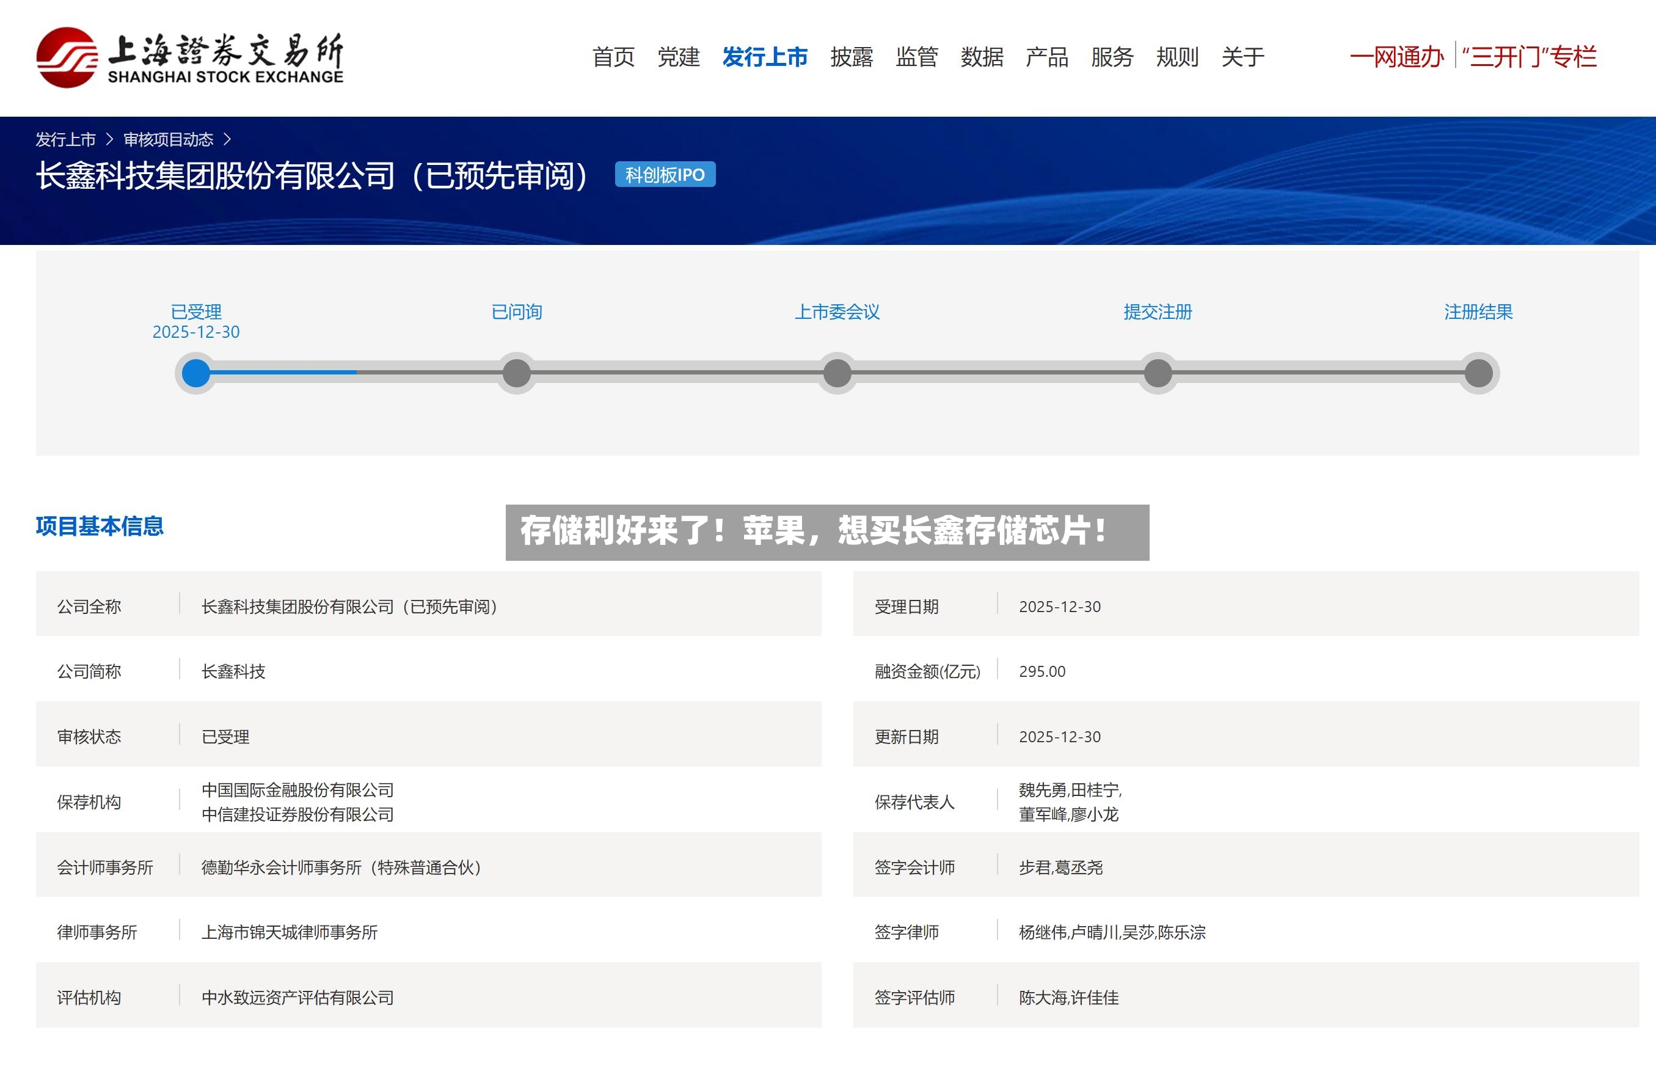Click the Shanghai Stock Exchange logo
The width and height of the screenshot is (1656, 1066).
pos(189,57)
